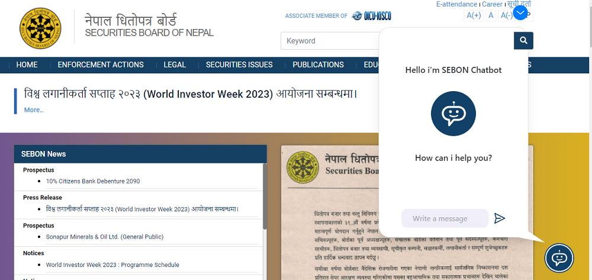The image size is (592, 280).
Task: Open the Career link
Action: [x=493, y=4]
